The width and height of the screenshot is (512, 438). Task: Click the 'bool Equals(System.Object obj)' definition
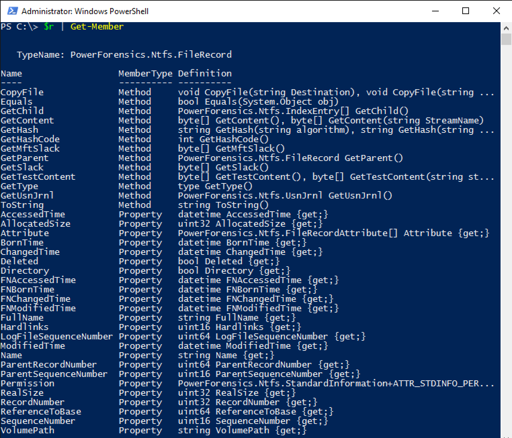[258, 102]
